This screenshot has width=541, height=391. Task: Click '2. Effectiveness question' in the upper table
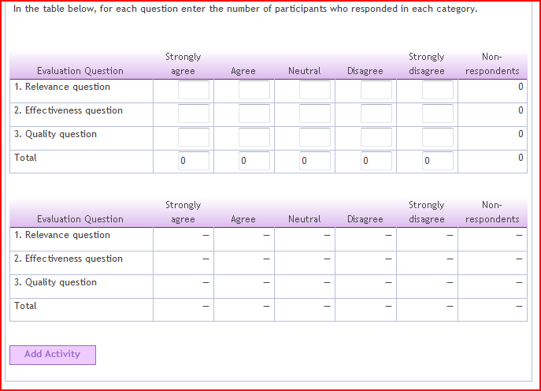(69, 110)
